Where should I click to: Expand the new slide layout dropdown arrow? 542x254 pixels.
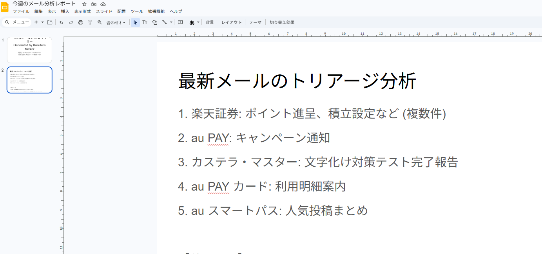click(42, 22)
